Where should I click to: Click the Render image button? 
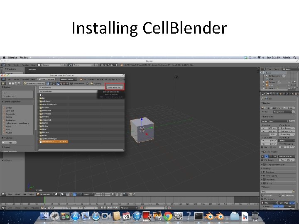267,108
